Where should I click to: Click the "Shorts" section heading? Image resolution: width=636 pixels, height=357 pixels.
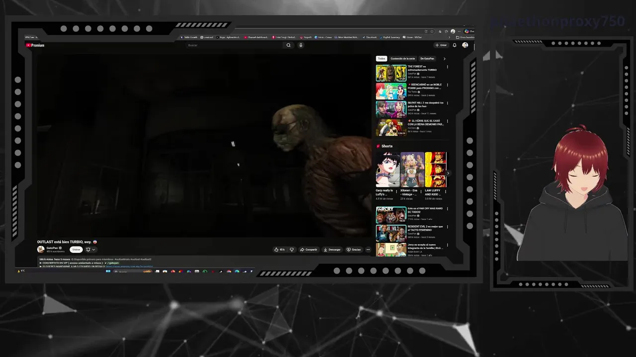[x=387, y=146]
